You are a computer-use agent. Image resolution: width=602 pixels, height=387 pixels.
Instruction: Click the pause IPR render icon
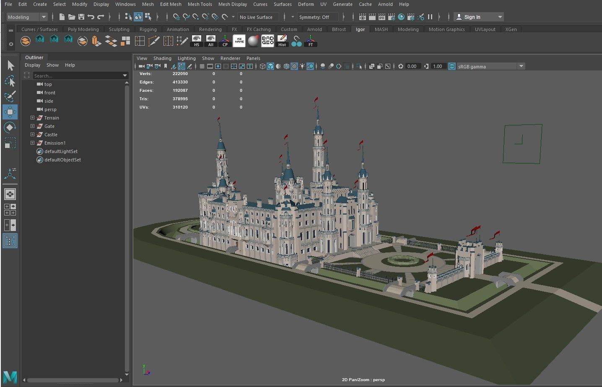pos(430,17)
